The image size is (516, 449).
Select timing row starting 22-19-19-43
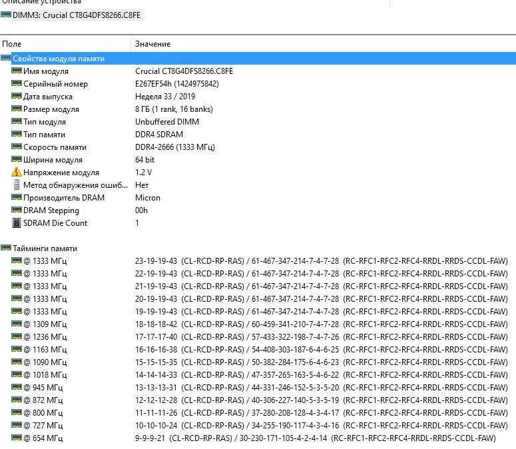coord(321,274)
